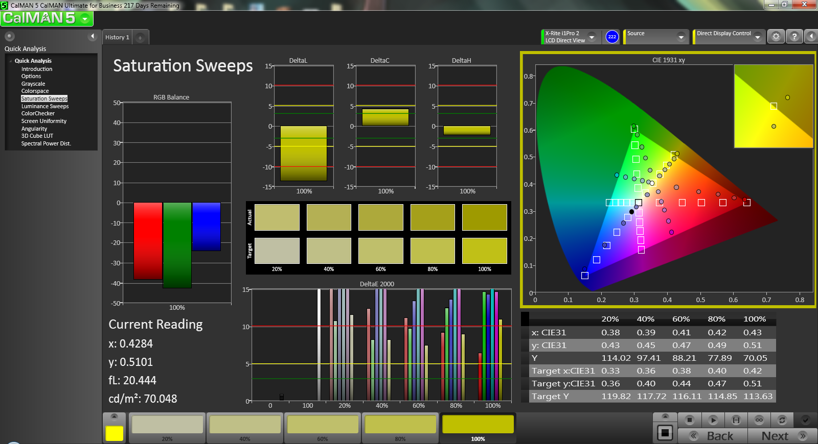Screen dimensions: 818x444
Task: Toggle the round record button above Quick Analysis
Action: click(x=9, y=36)
